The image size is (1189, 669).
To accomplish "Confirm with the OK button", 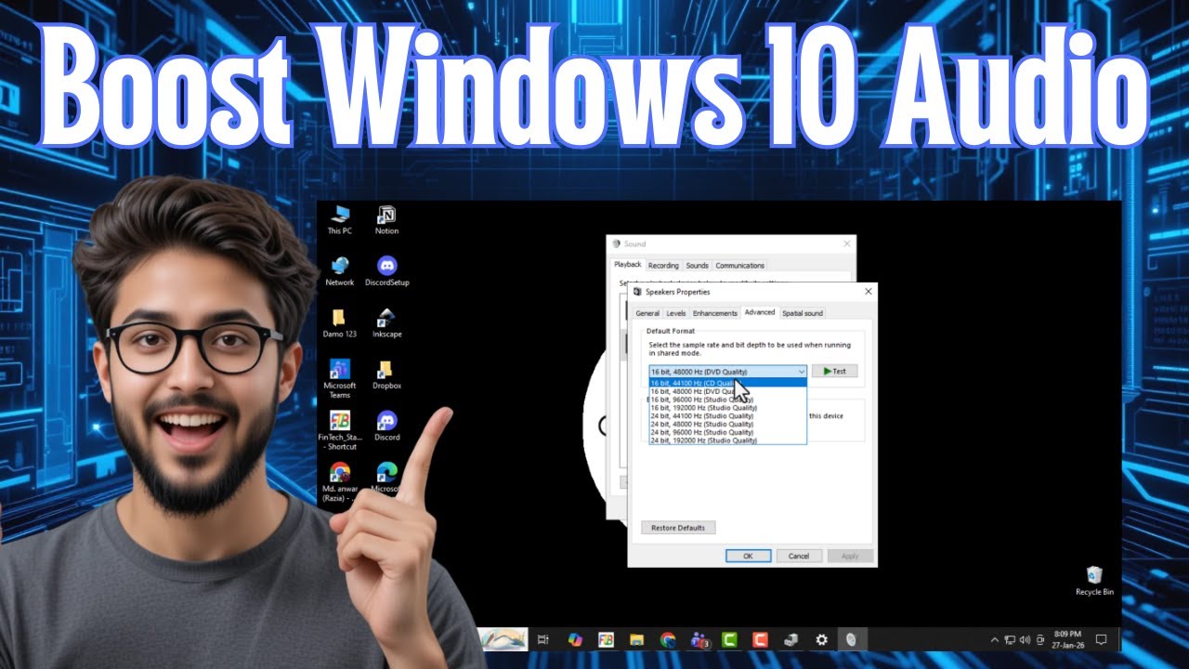I will pos(748,556).
